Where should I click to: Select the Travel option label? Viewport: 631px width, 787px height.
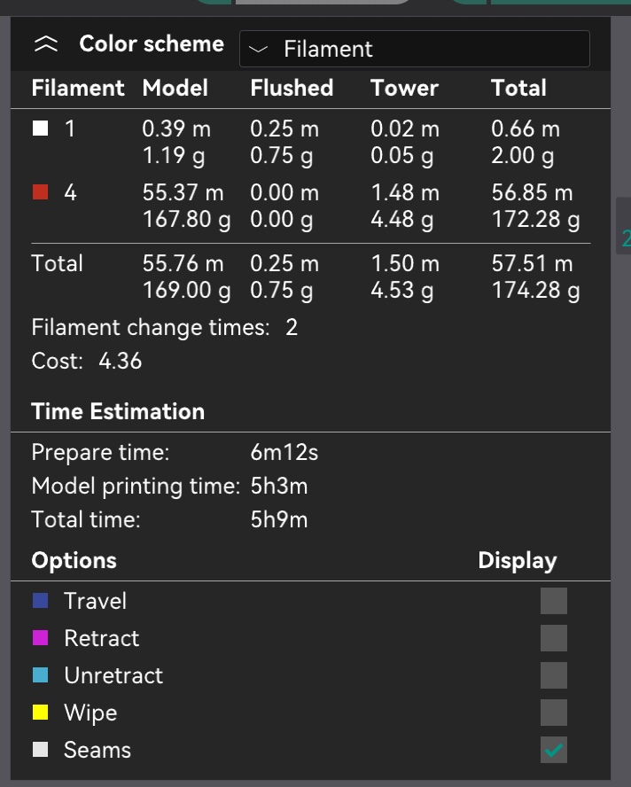[95, 601]
